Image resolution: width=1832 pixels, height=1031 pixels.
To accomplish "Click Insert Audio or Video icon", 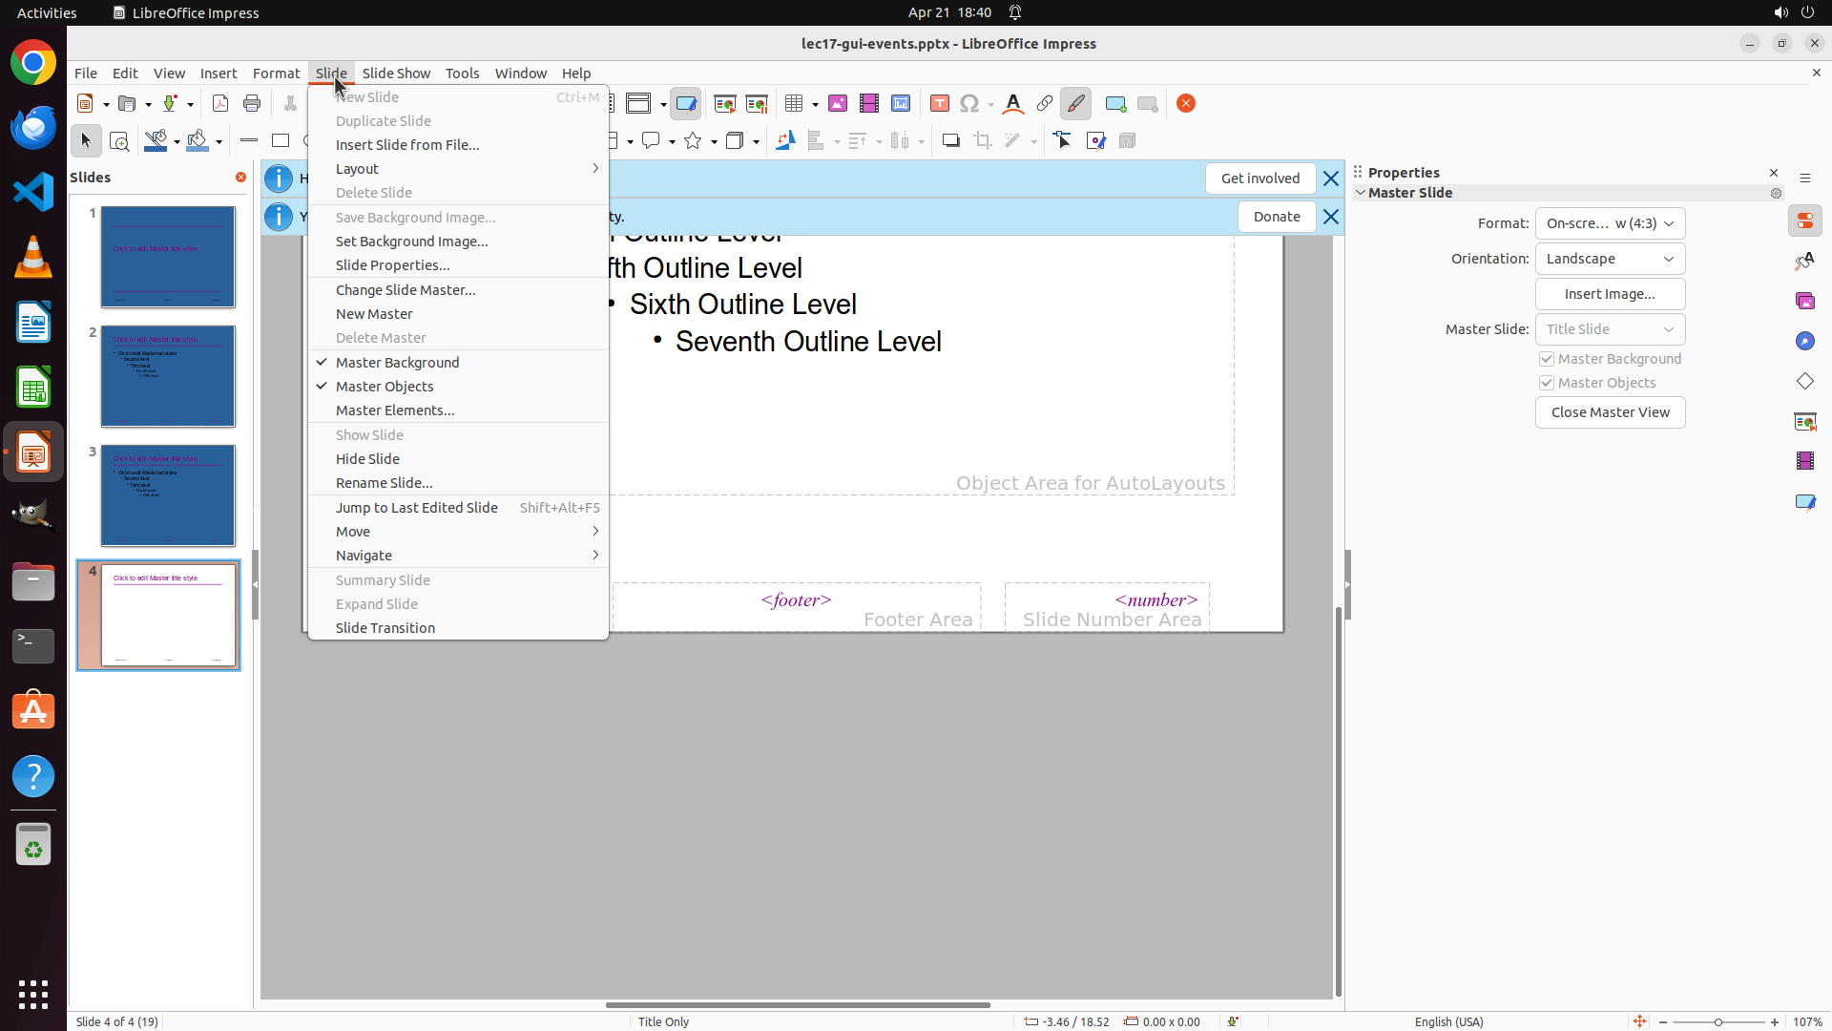I will [869, 104].
